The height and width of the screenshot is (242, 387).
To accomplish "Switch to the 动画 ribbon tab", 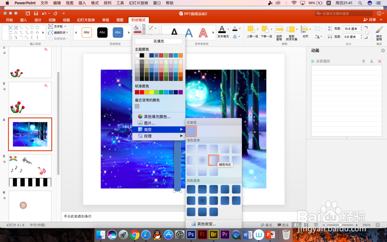I will (66, 20).
